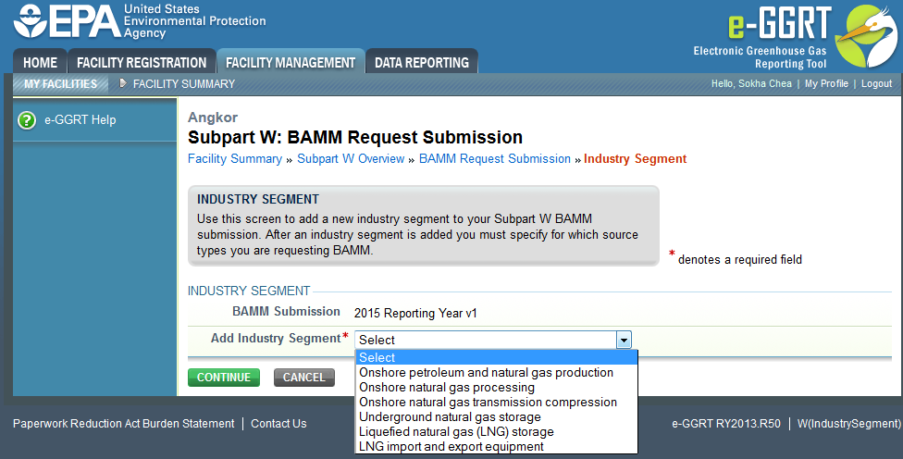Viewport: 903px width, 459px height.
Task: Go to the HOME tab
Action: 40,62
